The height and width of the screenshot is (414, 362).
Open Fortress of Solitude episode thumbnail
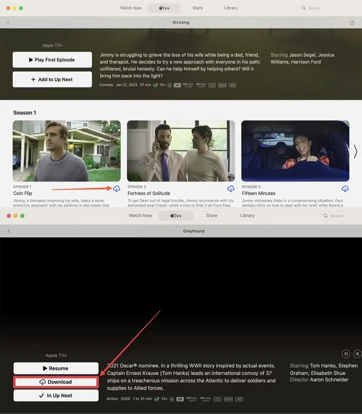181,151
